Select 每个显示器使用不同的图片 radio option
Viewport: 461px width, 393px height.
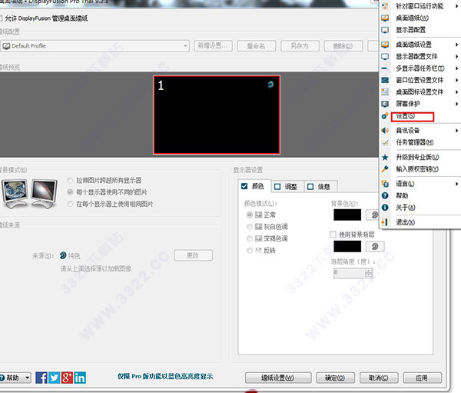[x=70, y=192]
